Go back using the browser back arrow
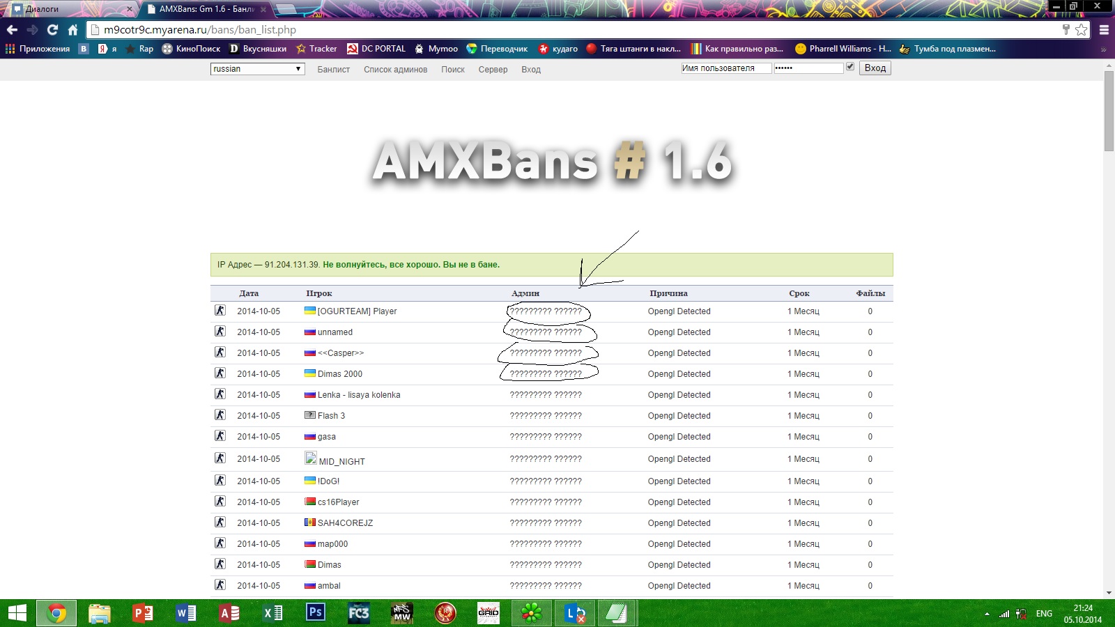Viewport: 1115px width, 627px height. tap(12, 30)
